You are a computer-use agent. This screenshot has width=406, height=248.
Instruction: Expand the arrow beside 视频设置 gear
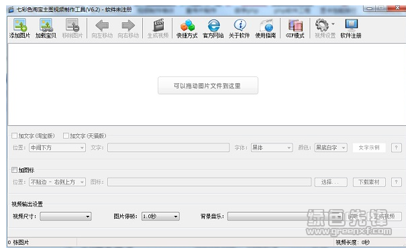coord(333,23)
